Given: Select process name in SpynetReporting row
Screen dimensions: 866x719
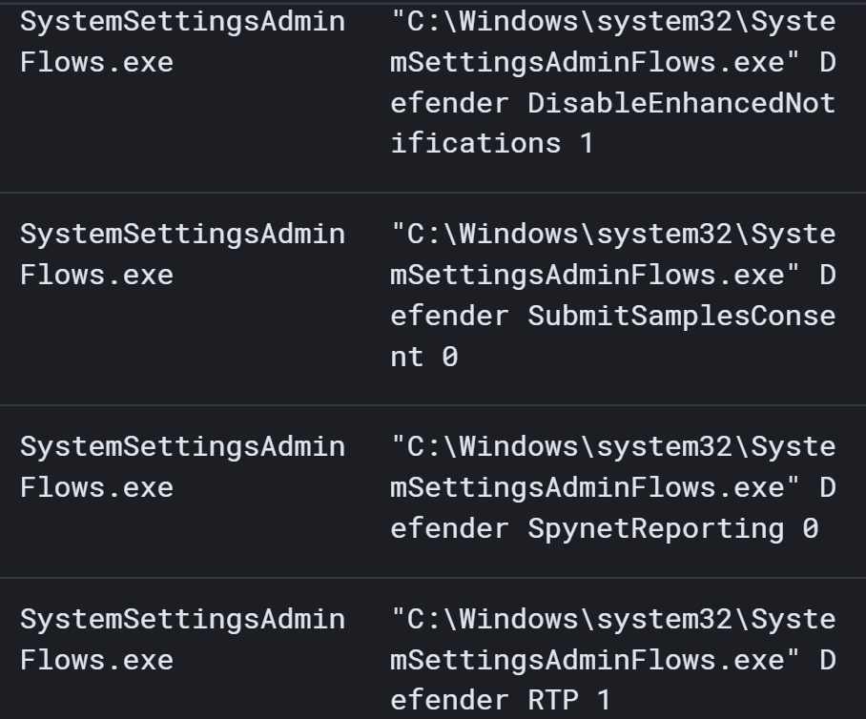Looking at the screenshot, I should tap(183, 467).
